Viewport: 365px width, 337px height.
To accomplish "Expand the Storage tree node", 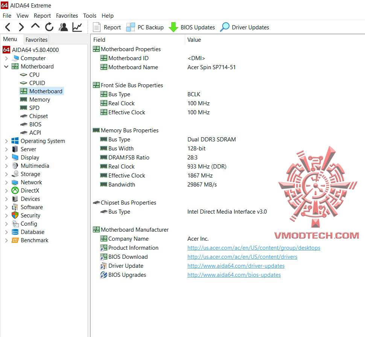I will pyautogui.click(x=6, y=174).
